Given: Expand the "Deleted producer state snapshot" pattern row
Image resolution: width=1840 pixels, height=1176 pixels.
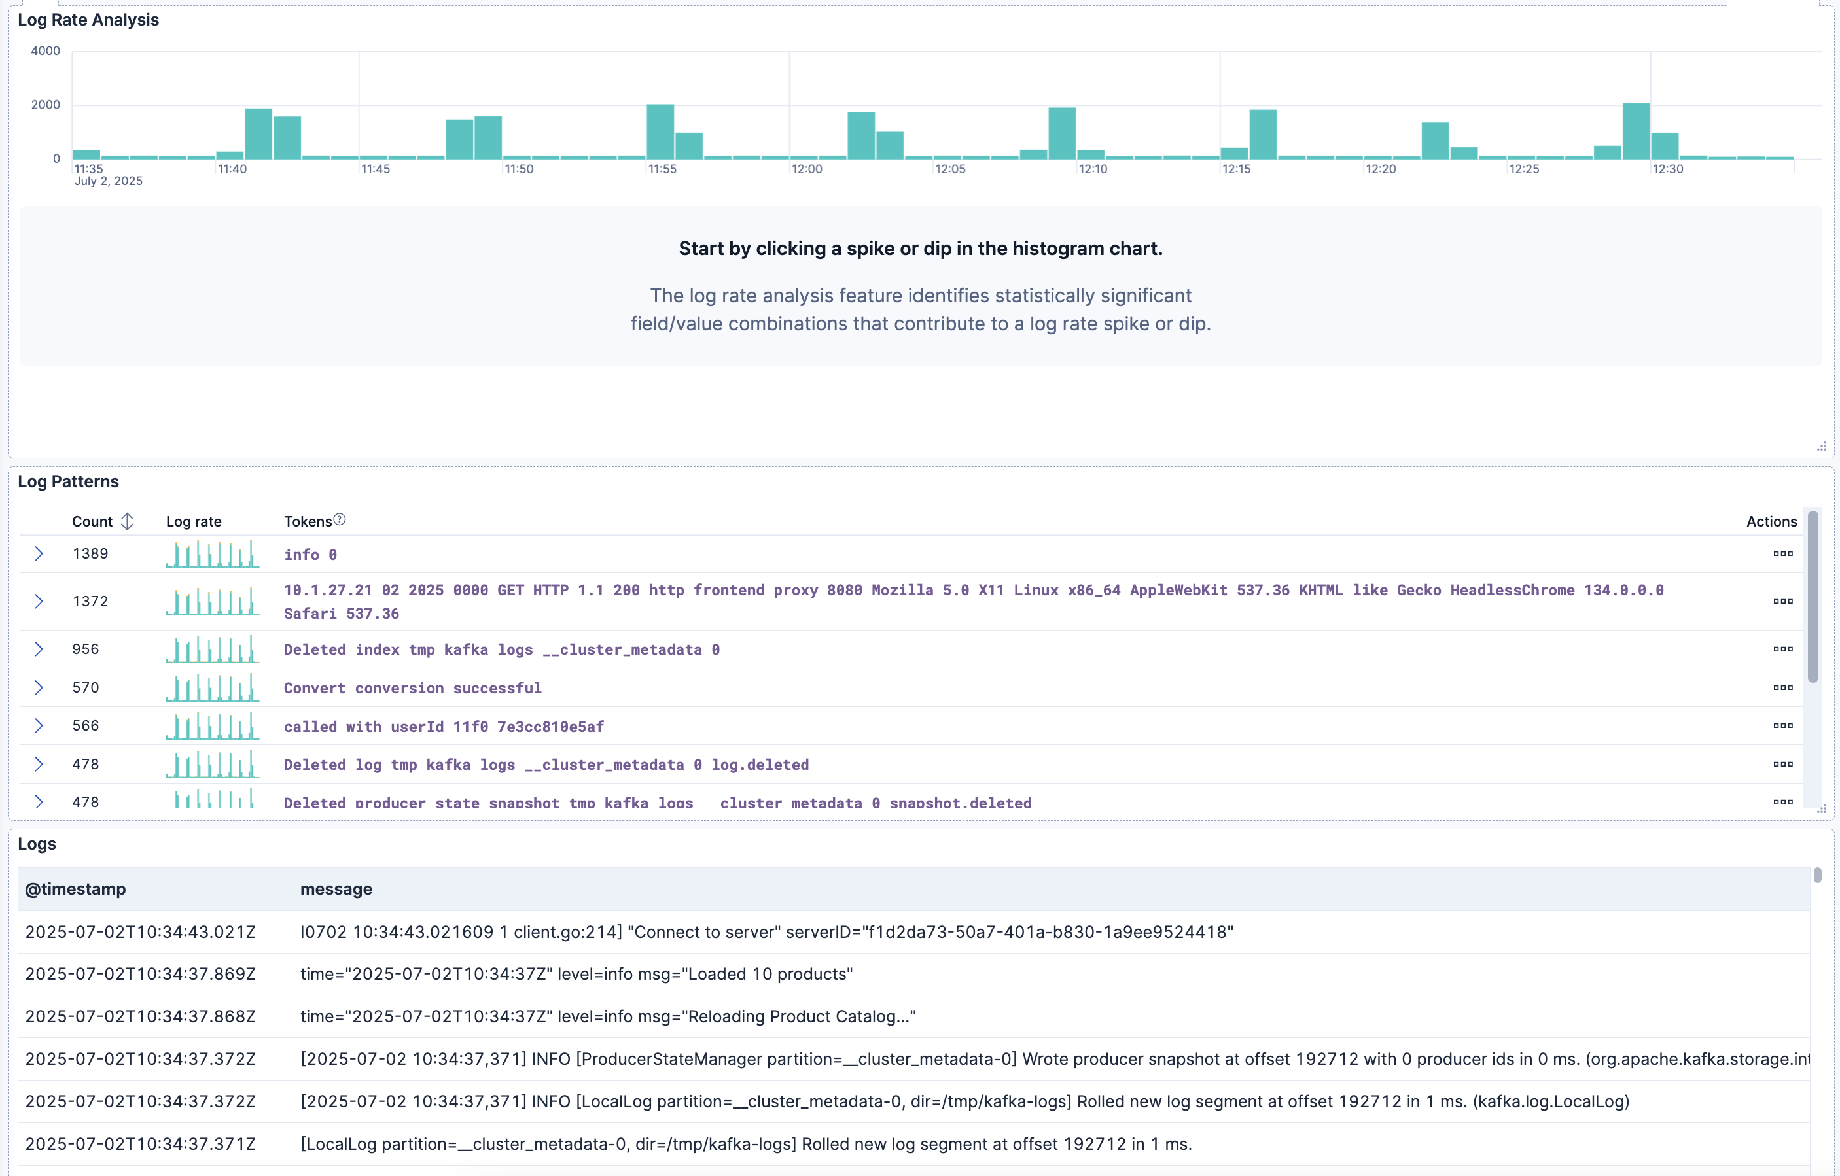Looking at the screenshot, I should coord(39,802).
